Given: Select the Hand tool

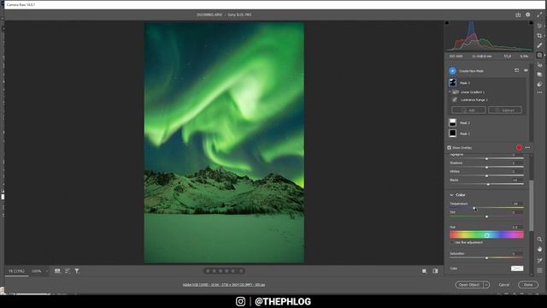Looking at the screenshot, I should pos(539,249).
